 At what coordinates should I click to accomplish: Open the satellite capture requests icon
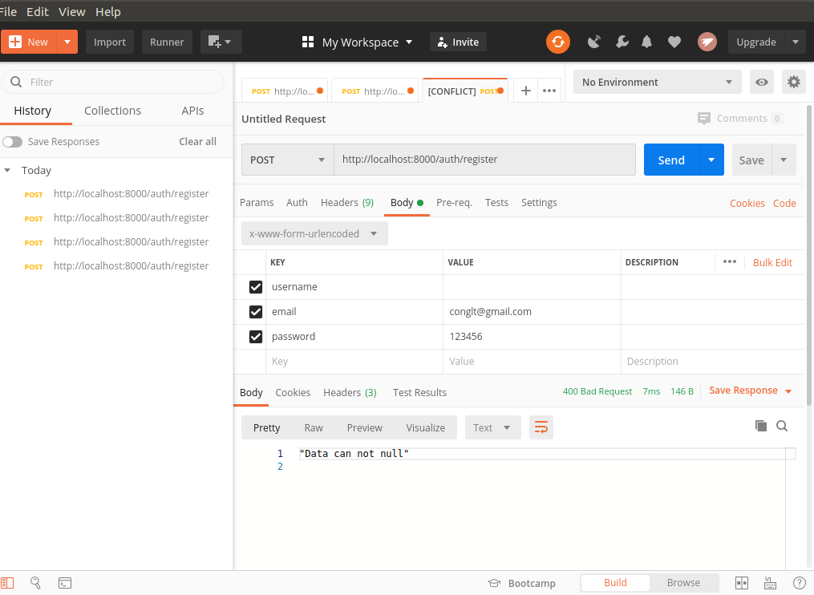(x=594, y=42)
